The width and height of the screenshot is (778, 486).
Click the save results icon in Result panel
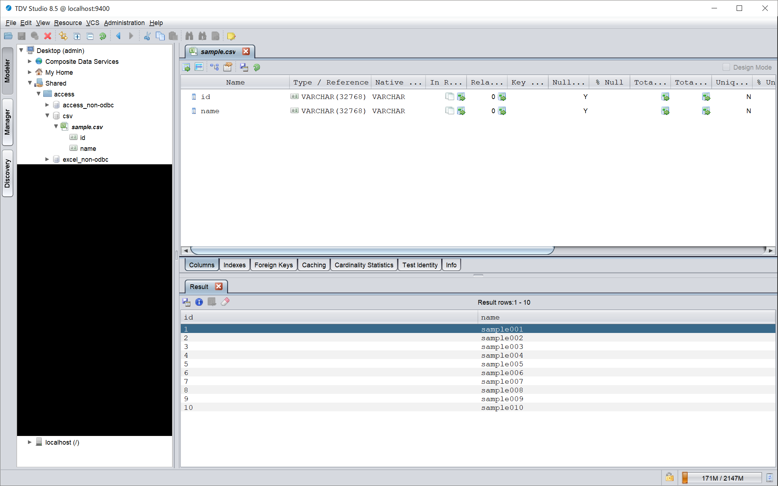pyautogui.click(x=186, y=302)
